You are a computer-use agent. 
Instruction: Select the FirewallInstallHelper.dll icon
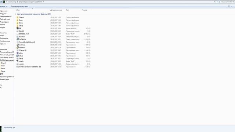(x=18, y=42)
